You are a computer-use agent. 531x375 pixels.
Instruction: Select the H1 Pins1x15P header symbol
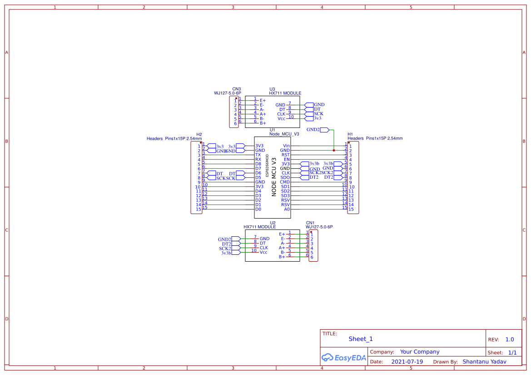tap(352, 177)
